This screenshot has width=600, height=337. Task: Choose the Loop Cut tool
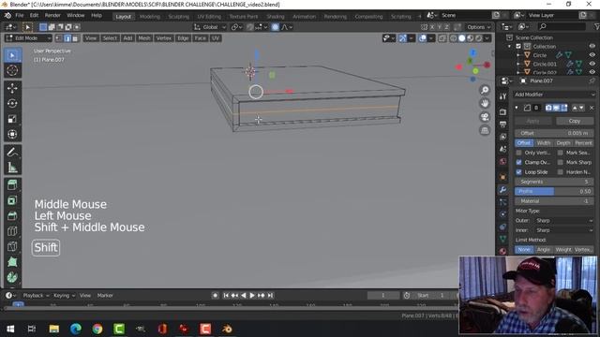pos(12,231)
